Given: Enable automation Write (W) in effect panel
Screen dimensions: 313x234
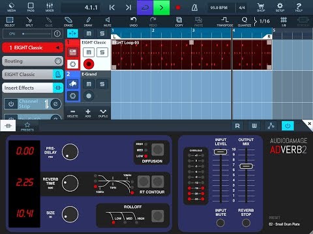Looking at the screenshot, I should click(254, 126).
